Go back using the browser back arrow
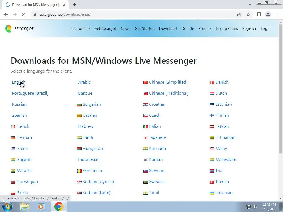 6,14
